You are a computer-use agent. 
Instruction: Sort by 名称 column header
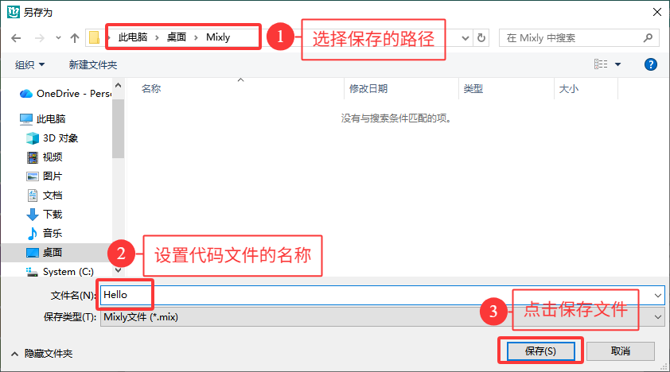click(151, 89)
